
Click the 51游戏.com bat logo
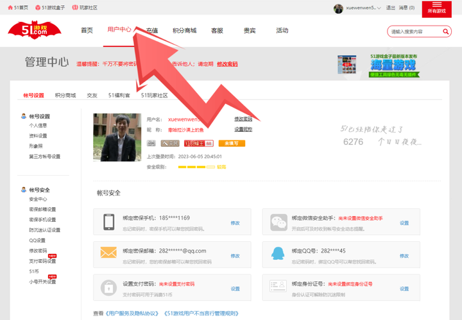click(35, 30)
